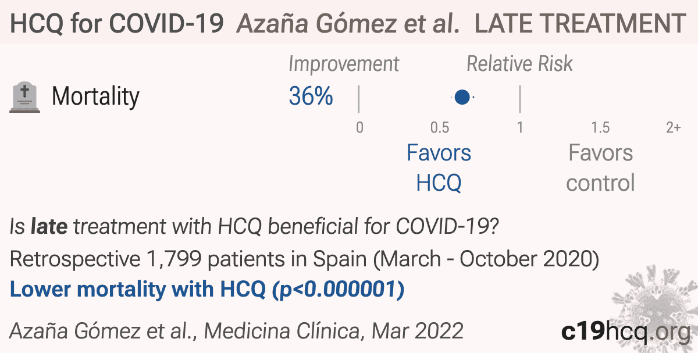Click the Medicina Clínica citation line
698x353 pixels.
236,330
